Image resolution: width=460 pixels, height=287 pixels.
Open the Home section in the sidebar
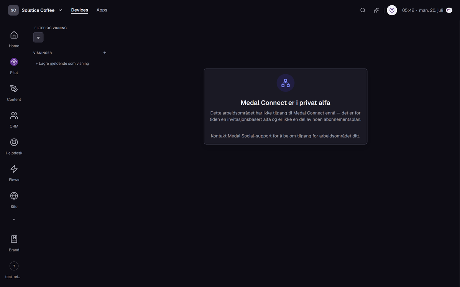14,39
